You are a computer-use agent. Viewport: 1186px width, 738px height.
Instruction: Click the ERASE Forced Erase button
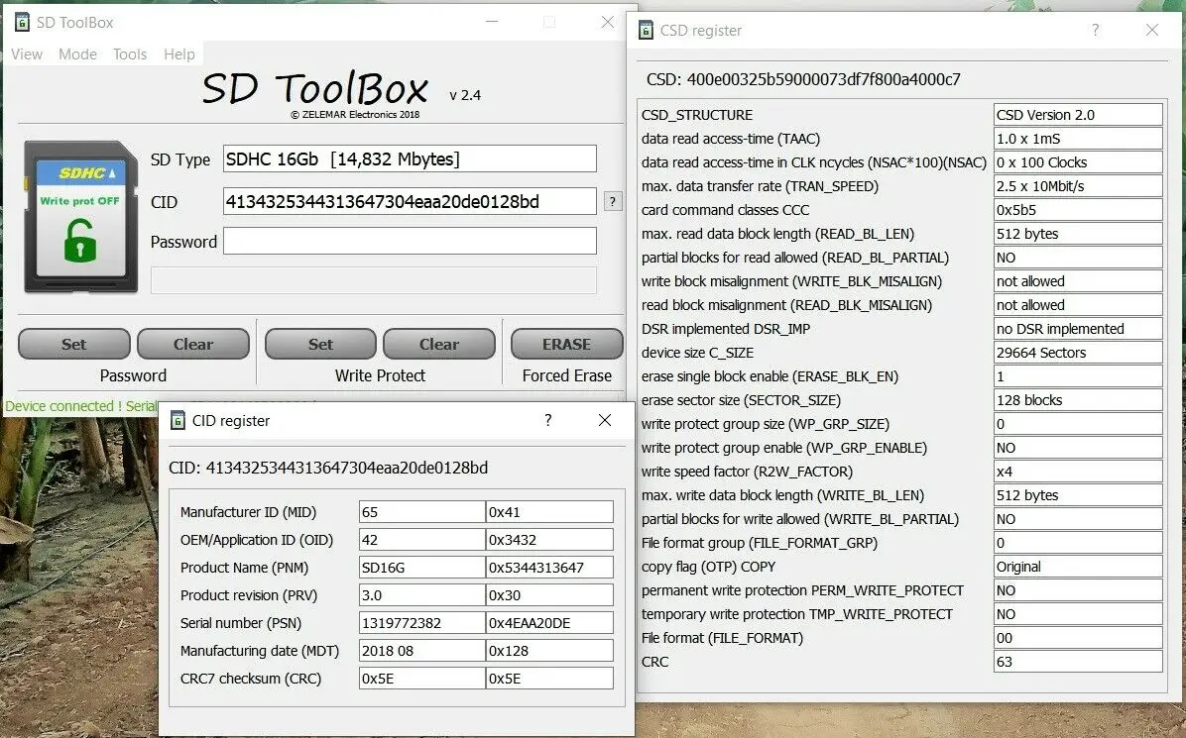(566, 344)
